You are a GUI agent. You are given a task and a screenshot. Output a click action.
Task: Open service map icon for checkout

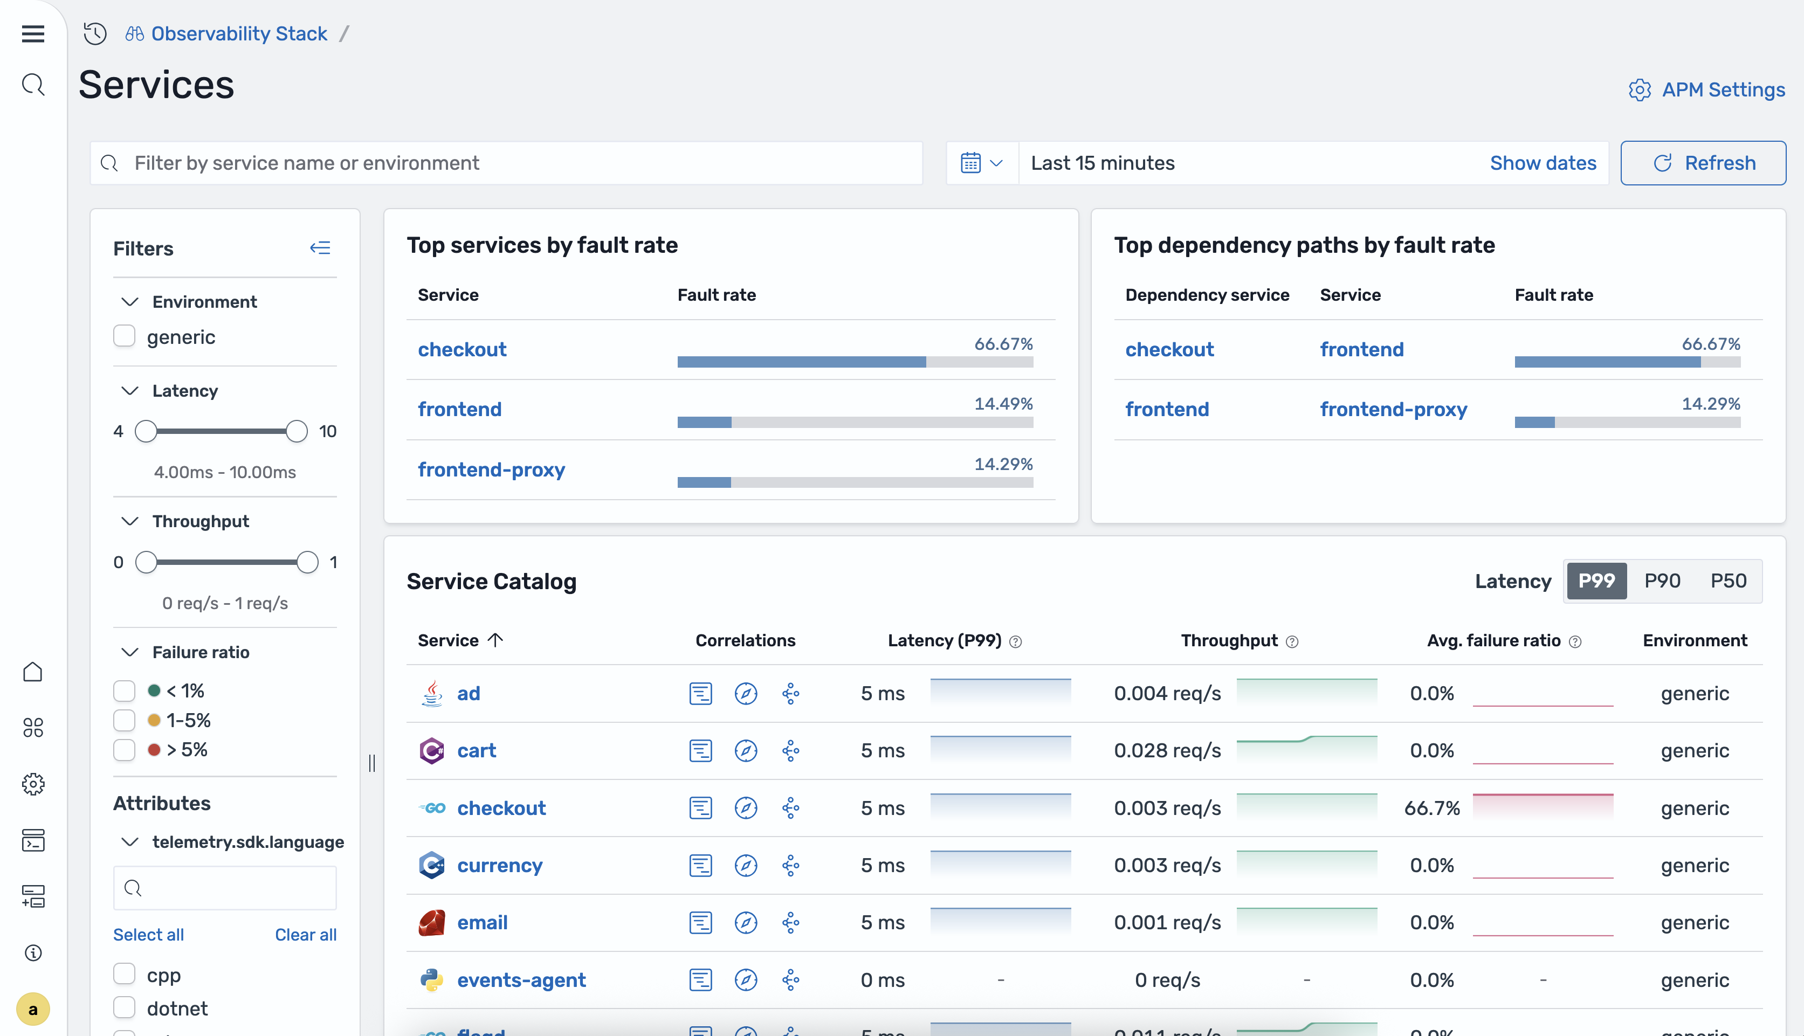pos(790,809)
